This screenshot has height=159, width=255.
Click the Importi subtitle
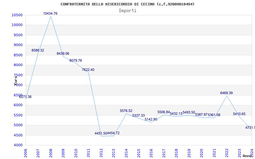pos(127,11)
